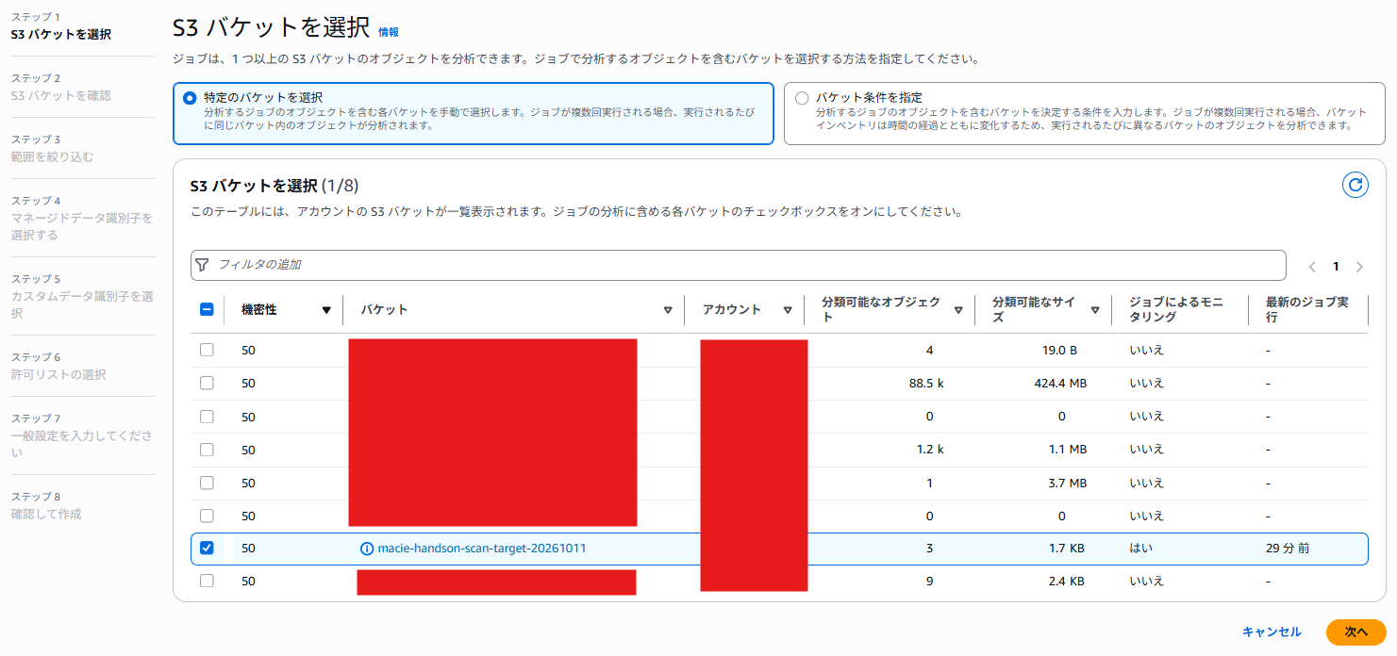Click the 次へ button
The height and width of the screenshot is (656, 1397).
coord(1356,631)
